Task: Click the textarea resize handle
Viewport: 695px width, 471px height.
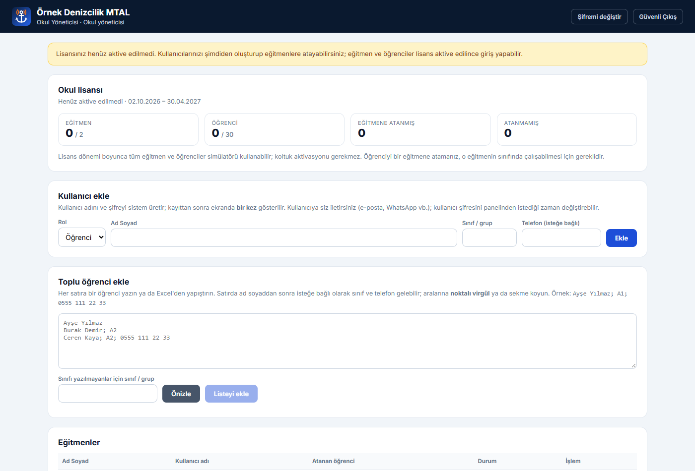Action: (633, 365)
